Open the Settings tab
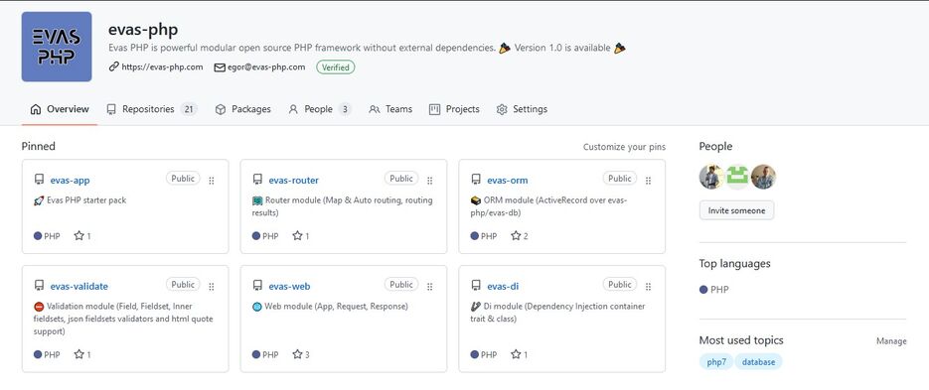Image resolution: width=929 pixels, height=390 pixels. (x=522, y=109)
